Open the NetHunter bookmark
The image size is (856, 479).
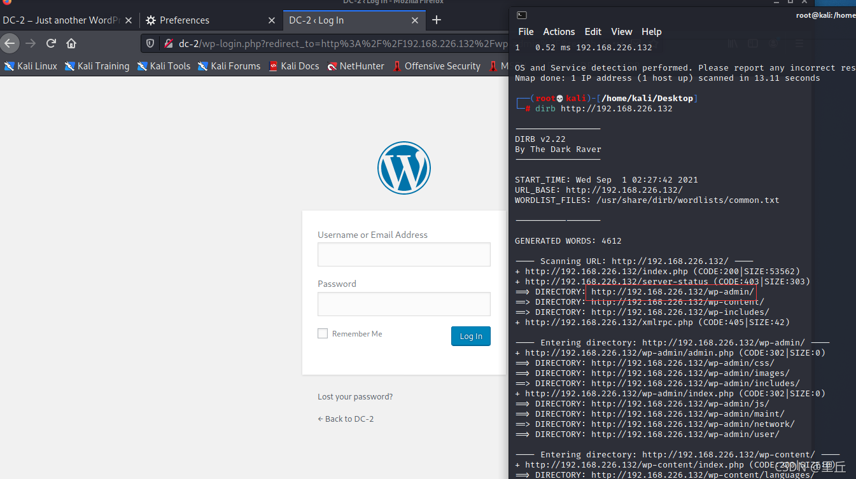tap(356, 66)
